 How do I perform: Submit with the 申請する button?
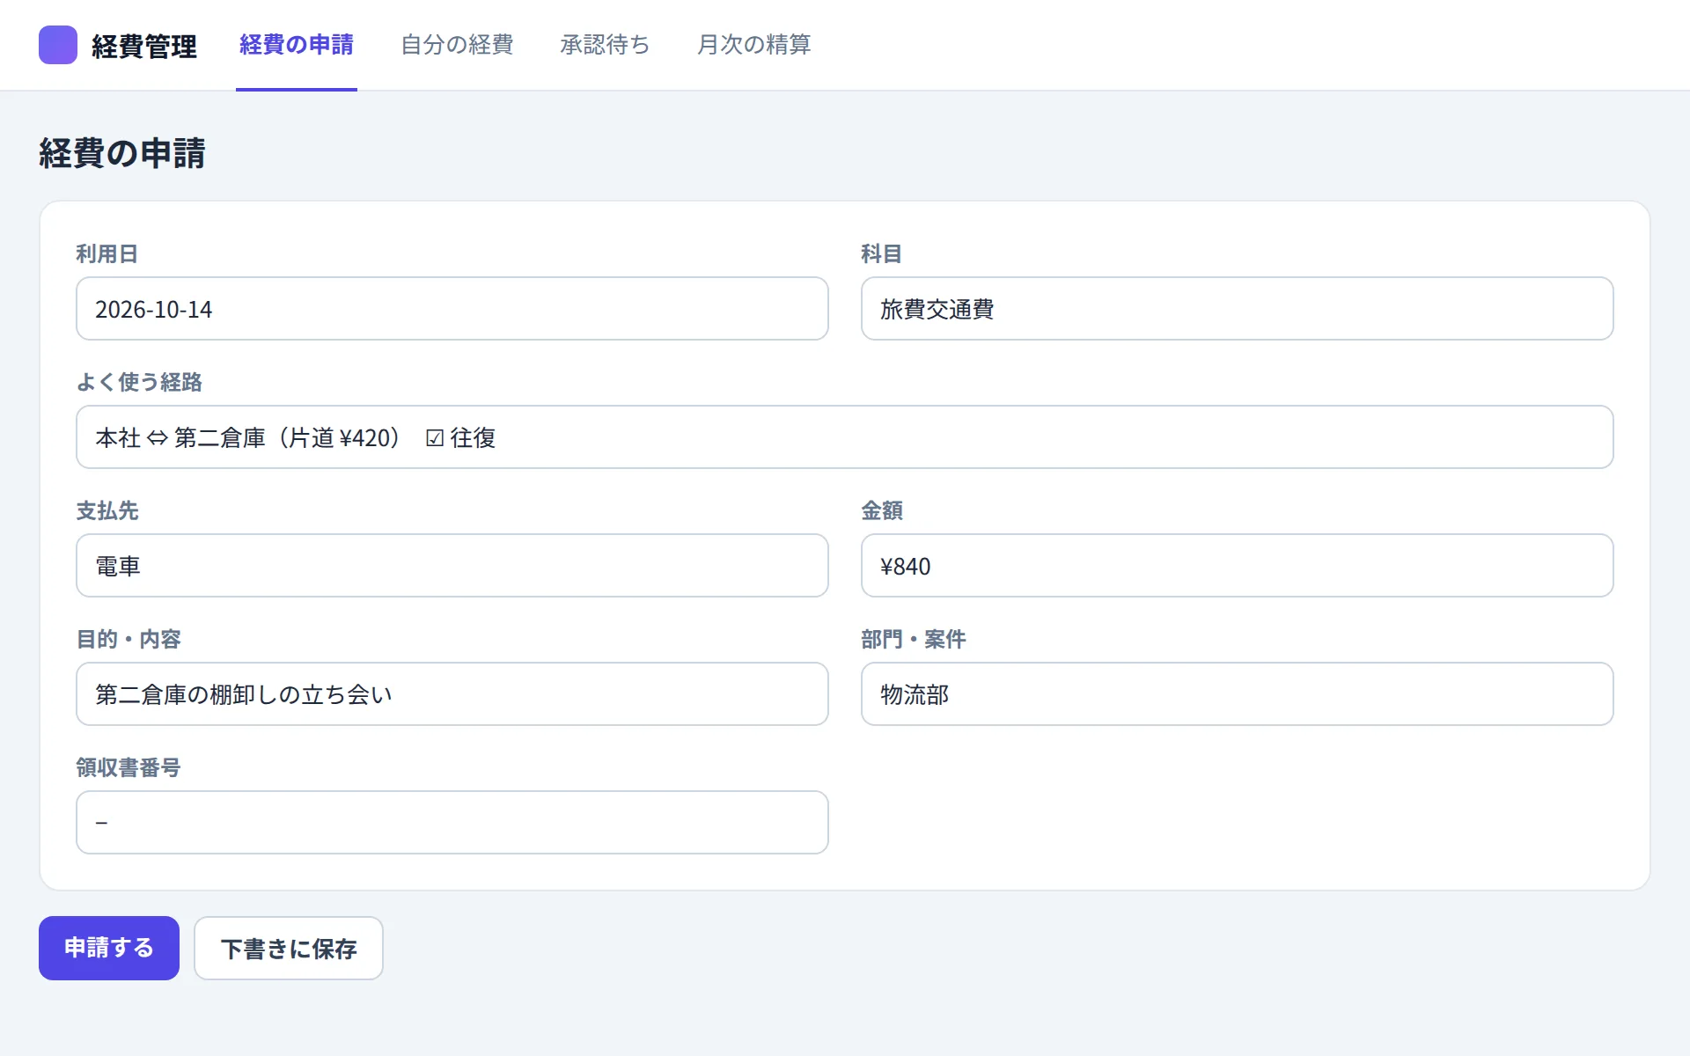pyautogui.click(x=109, y=948)
